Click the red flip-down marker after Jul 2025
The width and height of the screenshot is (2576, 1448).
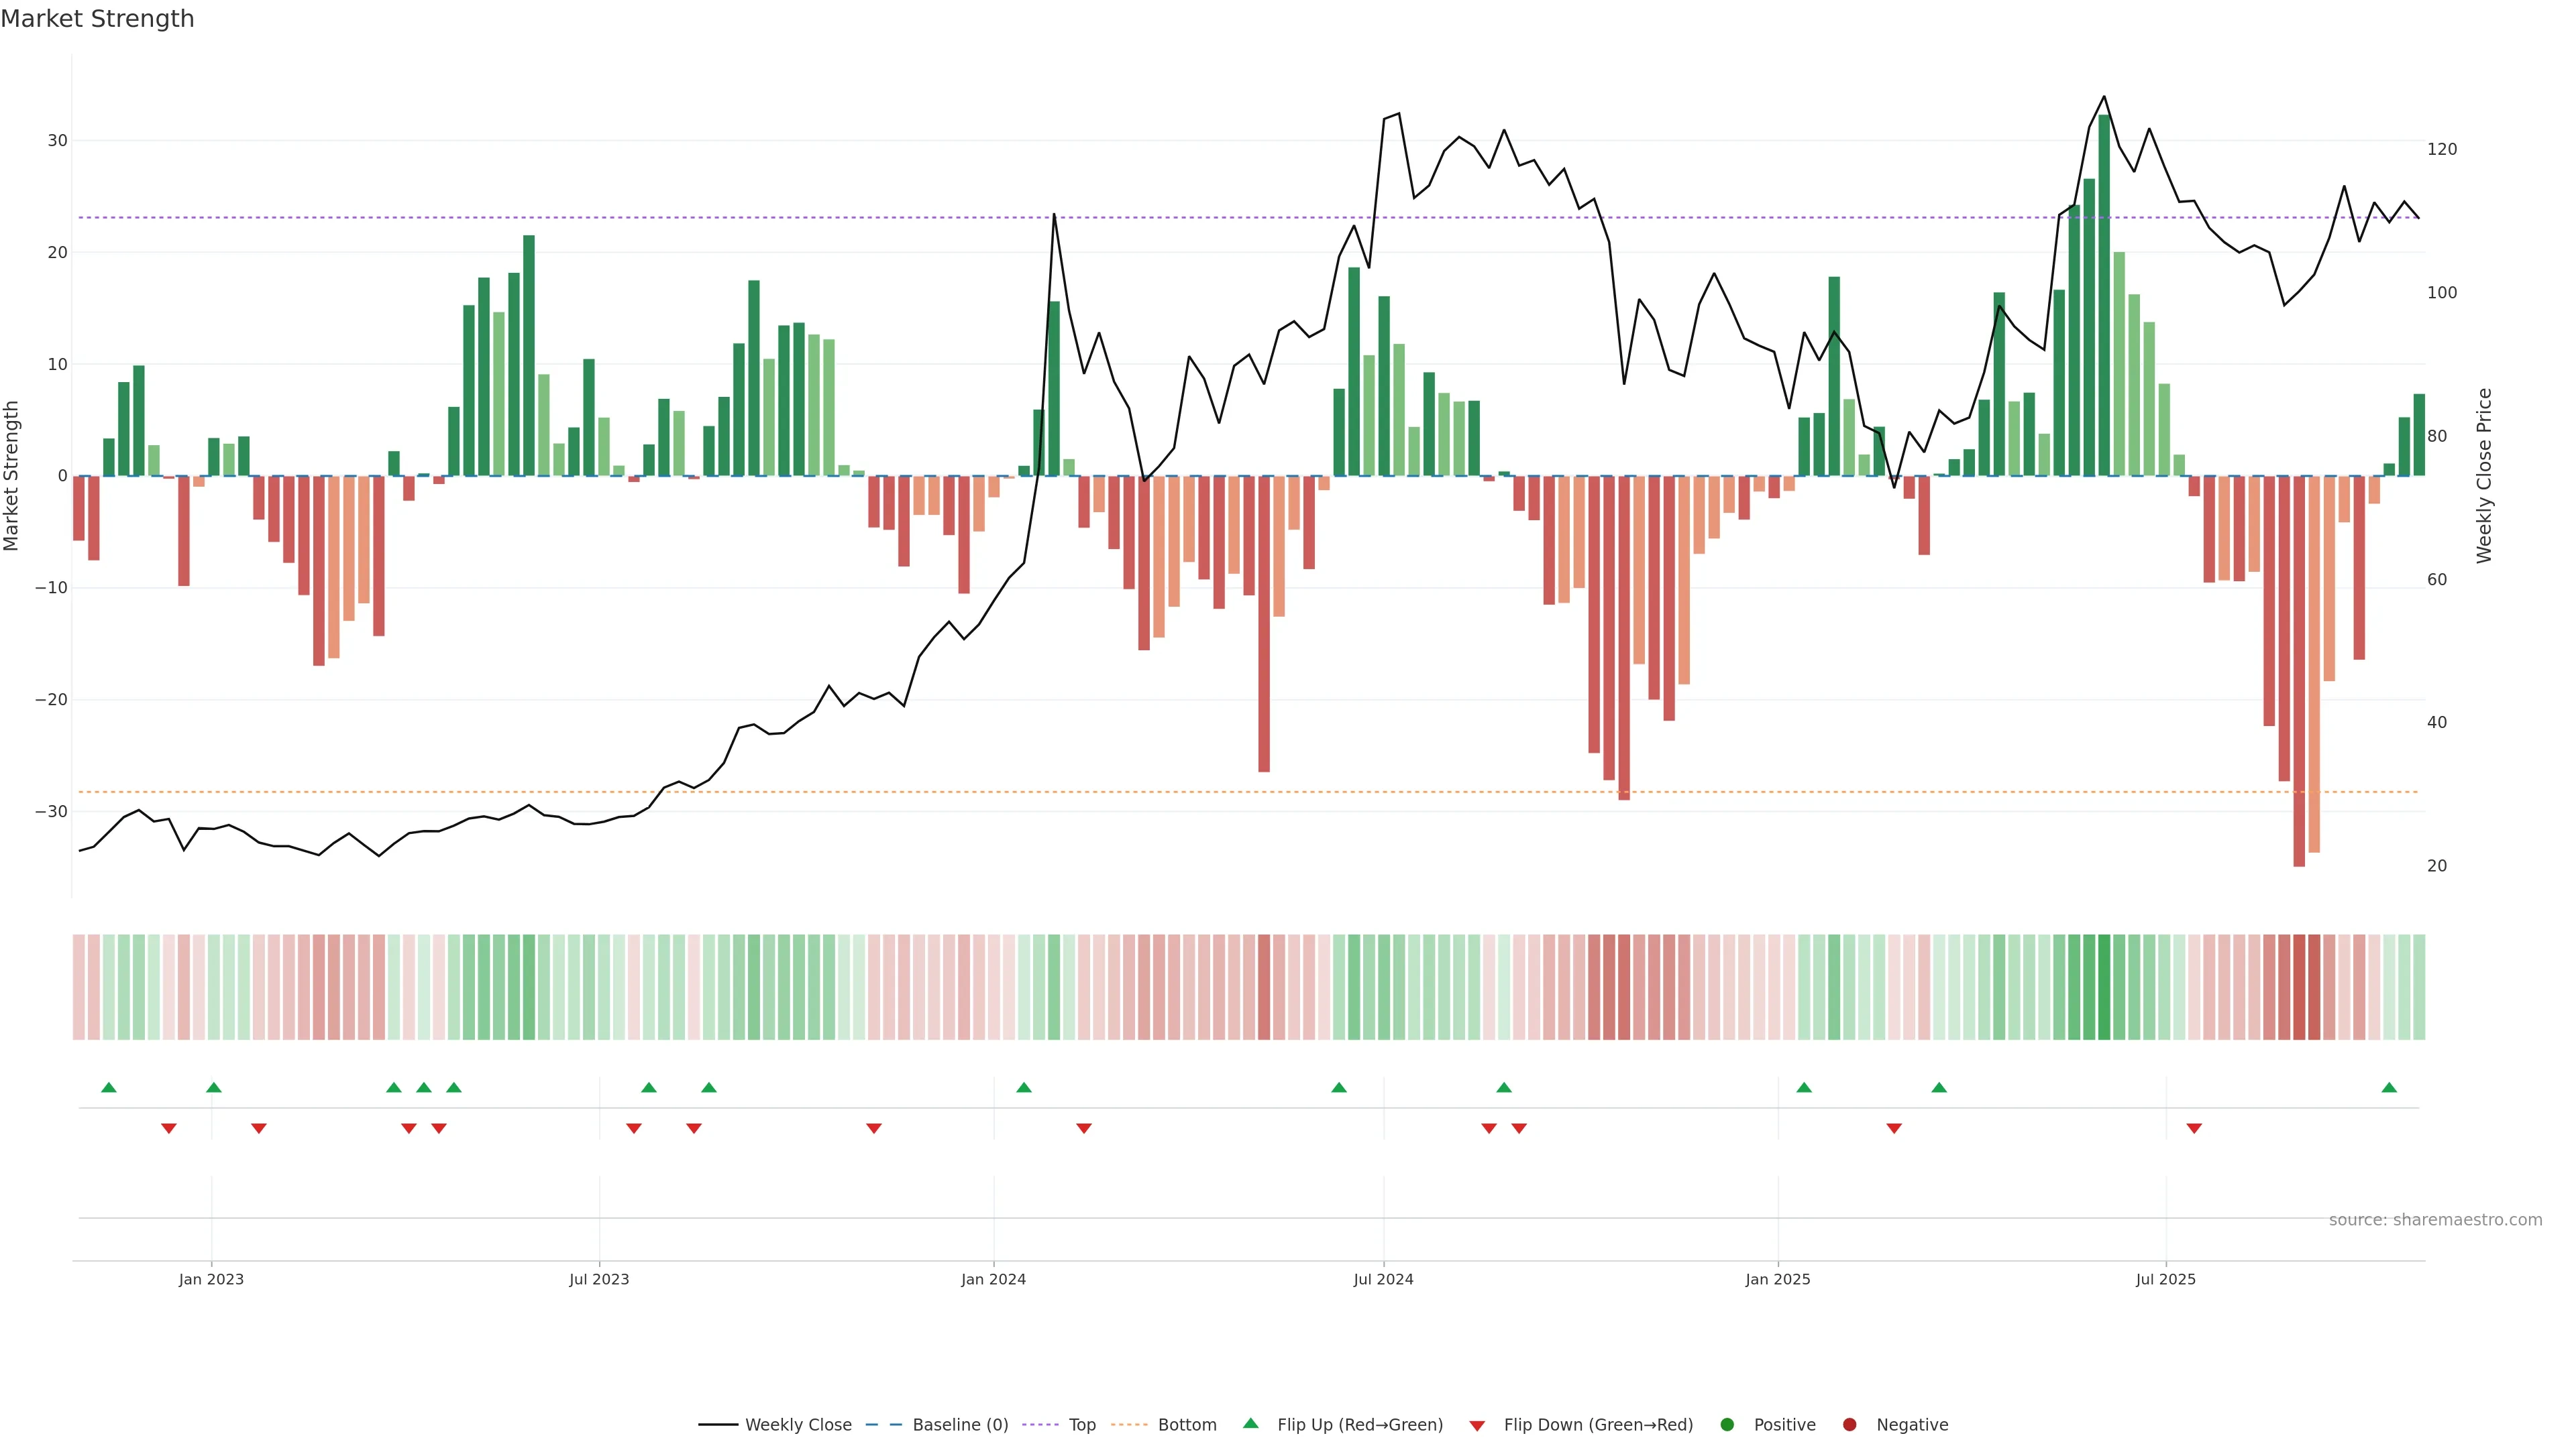click(2194, 1128)
